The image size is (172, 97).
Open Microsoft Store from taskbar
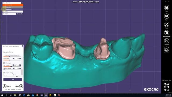[28, 95]
